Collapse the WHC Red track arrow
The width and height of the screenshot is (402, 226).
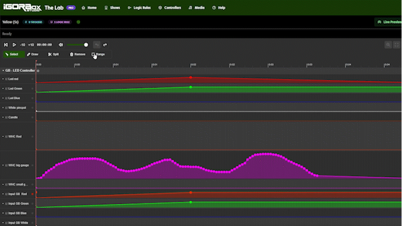3,137
